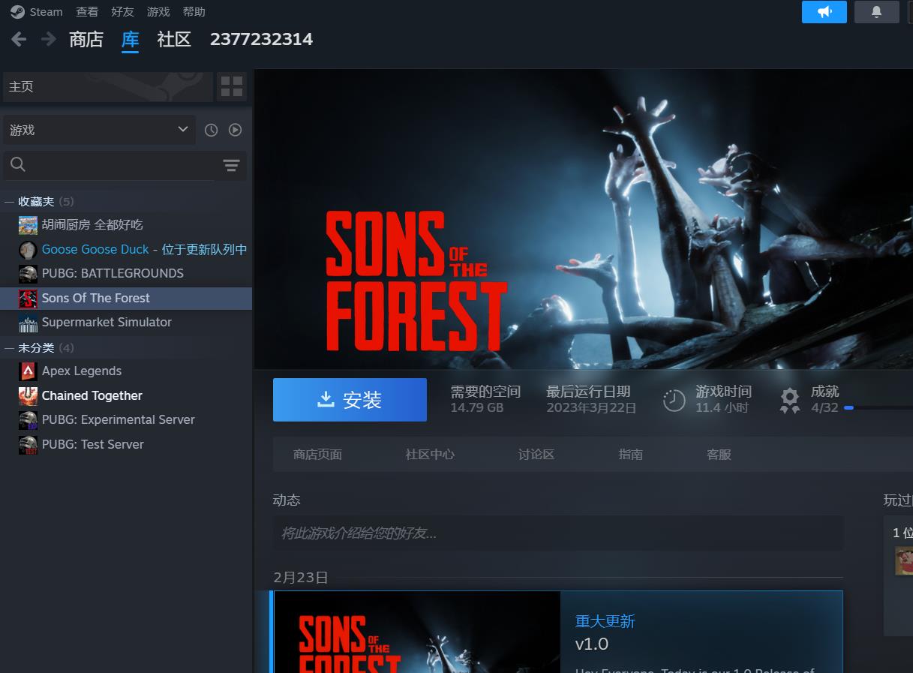Open the 客服 link
This screenshot has width=913, height=673.
pyautogui.click(x=719, y=455)
